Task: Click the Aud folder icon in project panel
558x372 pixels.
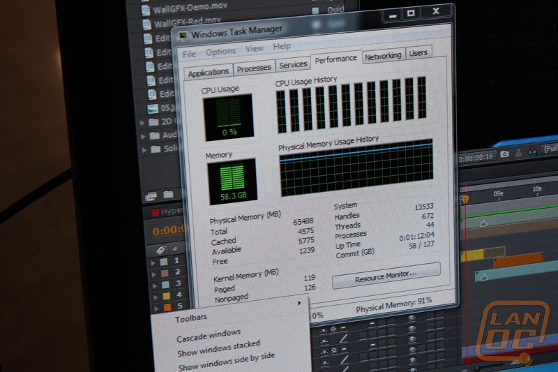Action: pyautogui.click(x=154, y=135)
